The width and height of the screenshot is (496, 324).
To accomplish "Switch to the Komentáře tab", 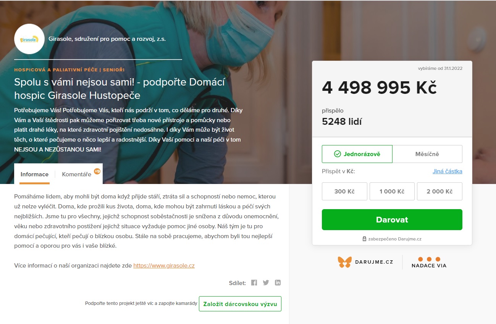I will [76, 174].
